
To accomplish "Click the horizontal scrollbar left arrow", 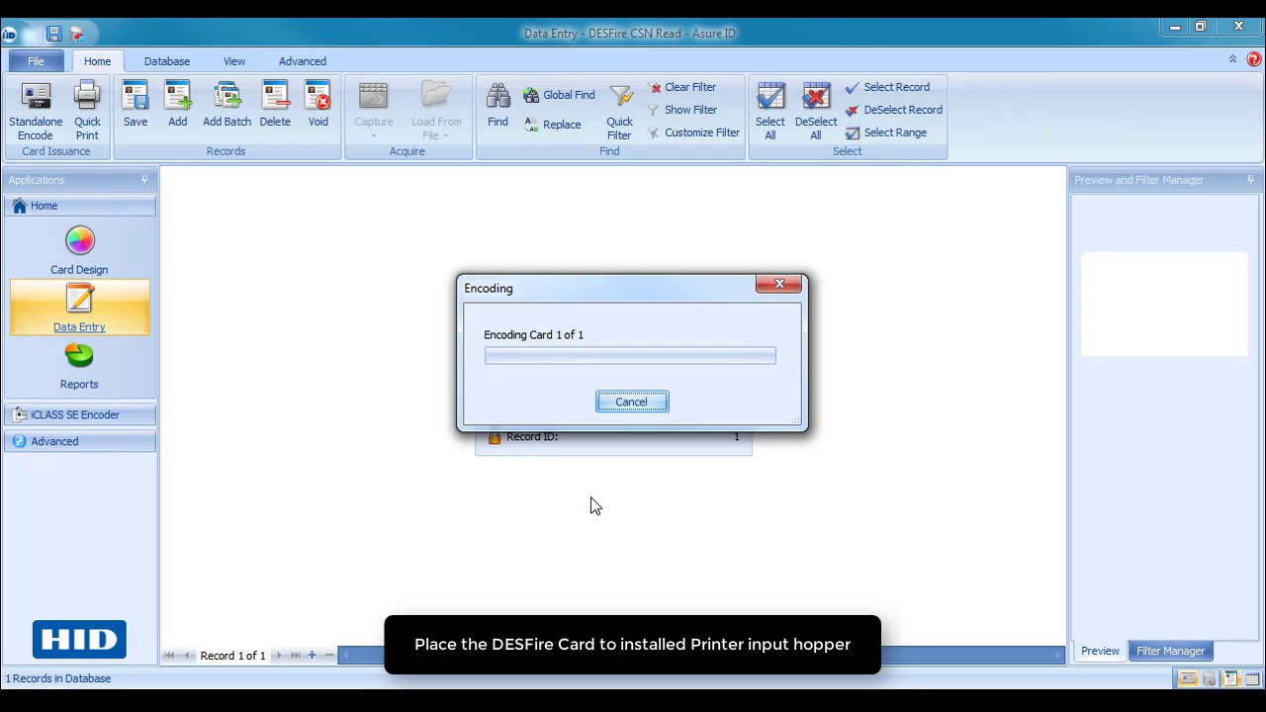I will click(345, 656).
